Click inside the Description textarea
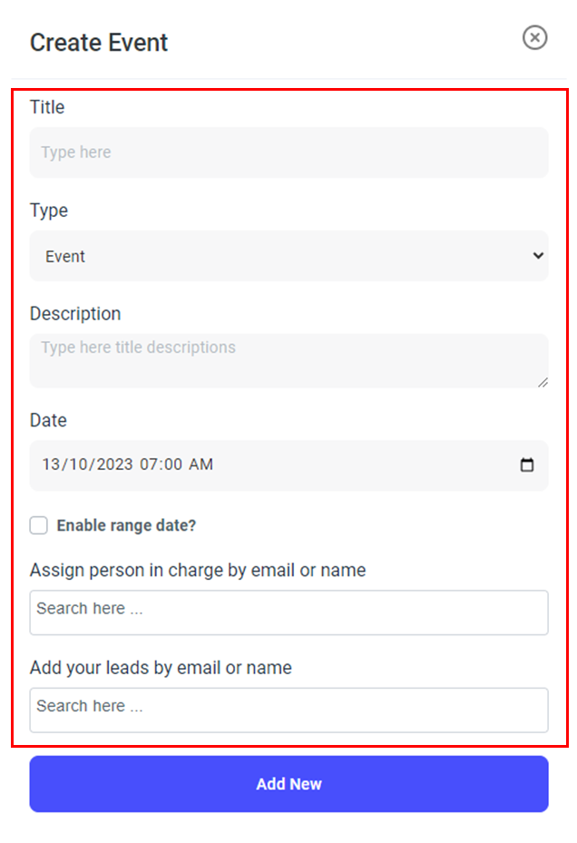The image size is (577, 843). (288, 360)
